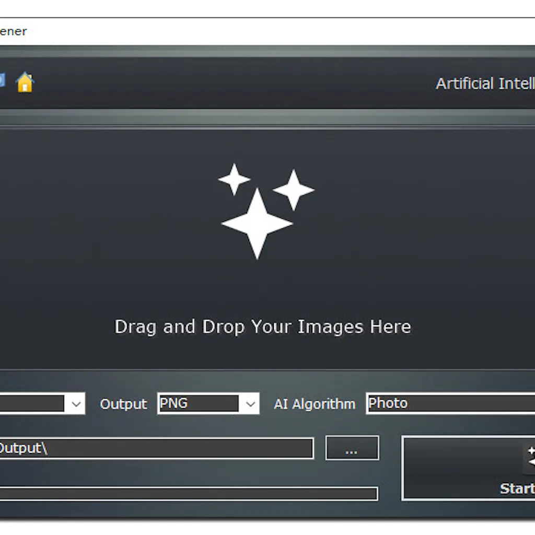The width and height of the screenshot is (535, 535).
Task: Click the Home icon in the toolbar
Action: point(25,83)
